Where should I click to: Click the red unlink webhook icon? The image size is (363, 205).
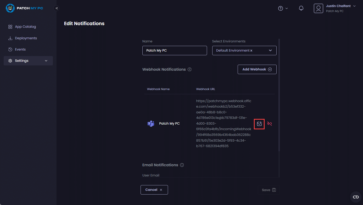tap(270, 124)
